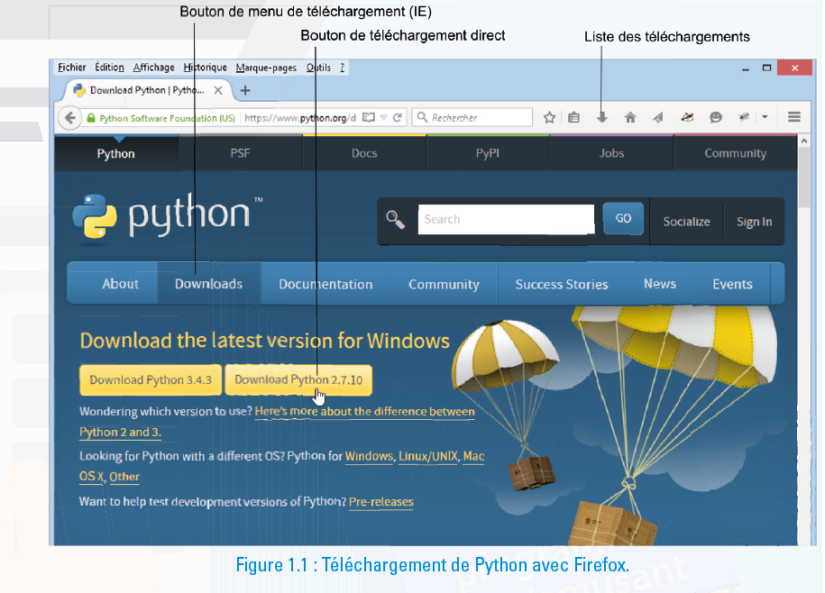
Task: Close the Download Python tab
Action: tap(218, 90)
